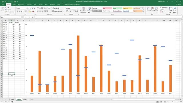Screen dimensions: 183x103
Task: Click the Increase Indent icon
Action: click(47, 11)
